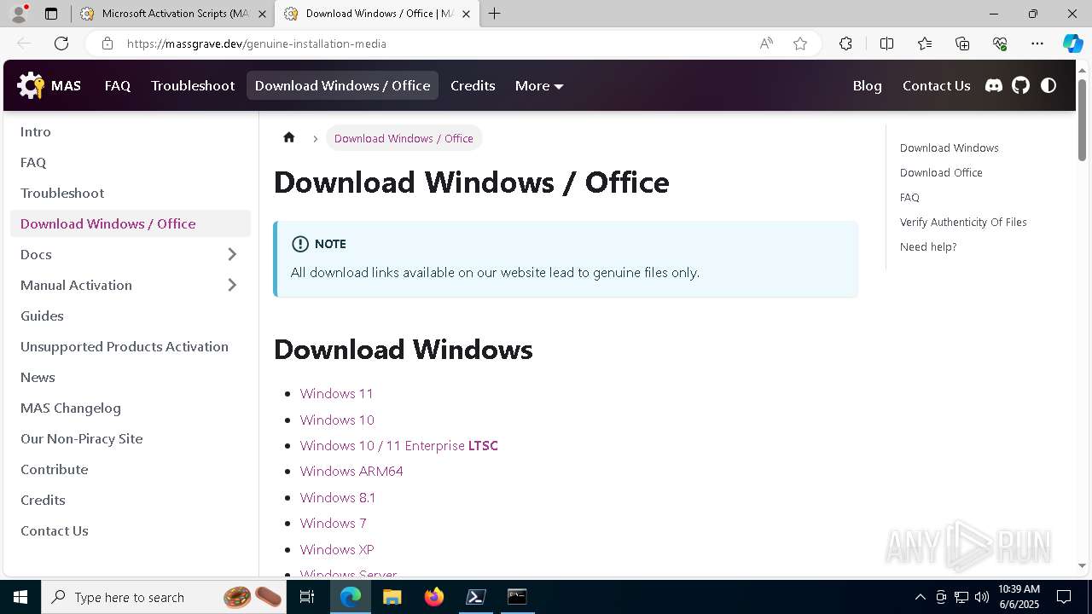Expand the Manual Activation sidebar chevron
Image resolution: width=1092 pixels, height=614 pixels.
coord(232,285)
